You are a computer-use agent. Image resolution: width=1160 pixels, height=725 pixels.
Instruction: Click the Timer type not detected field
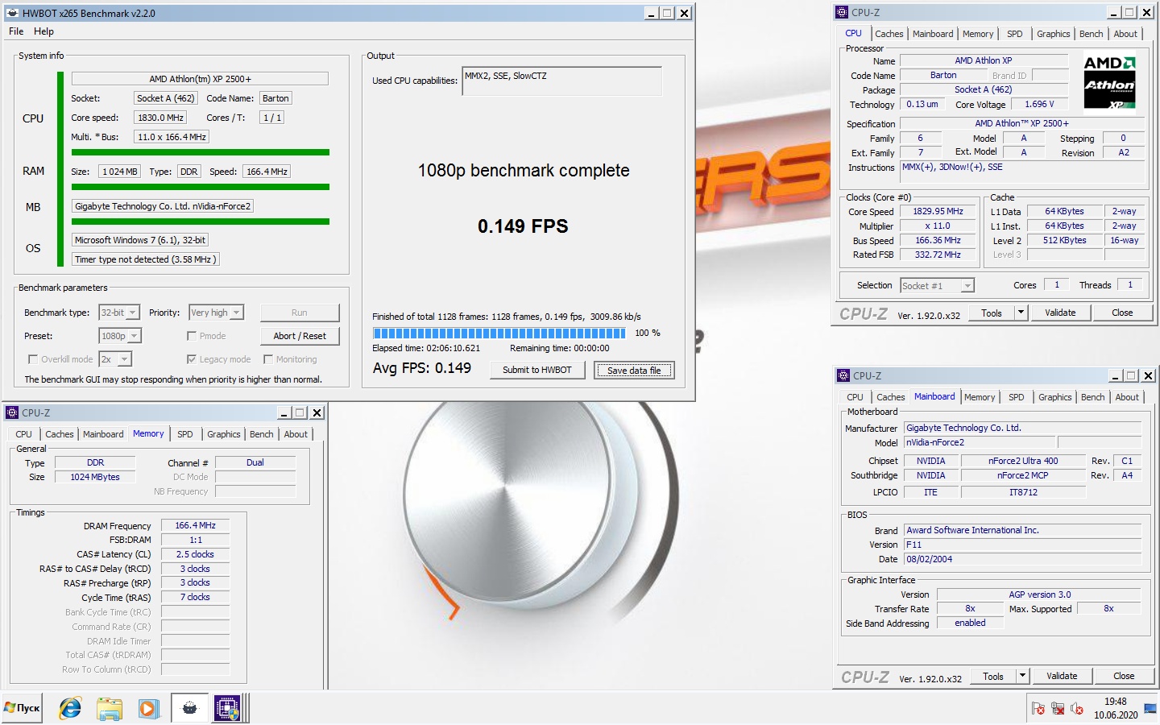click(145, 259)
